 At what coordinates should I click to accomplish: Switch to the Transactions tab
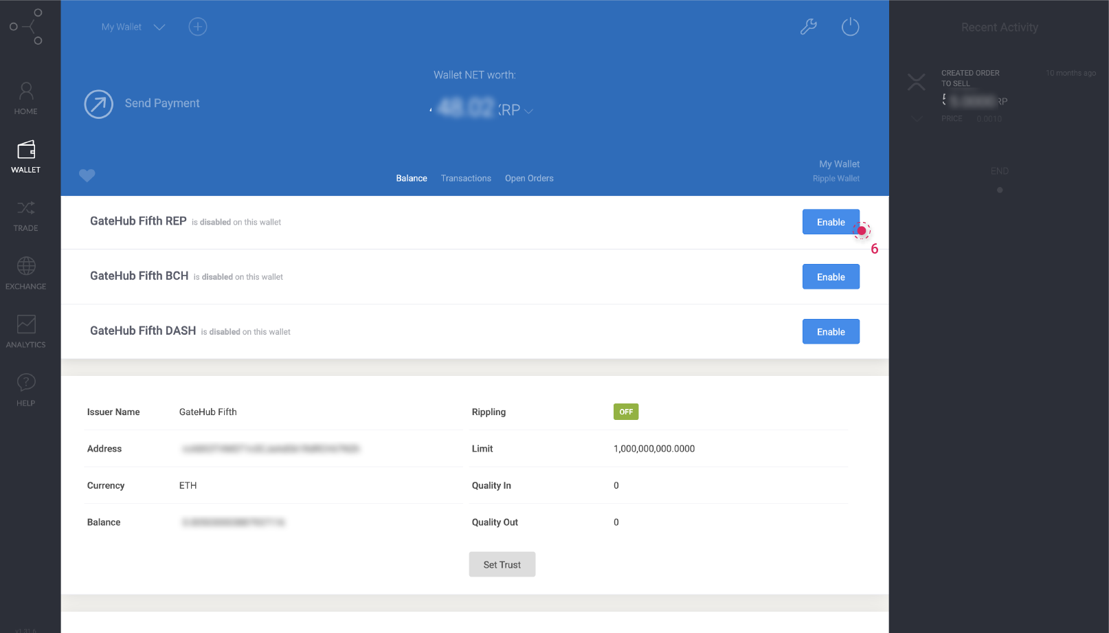coord(466,178)
